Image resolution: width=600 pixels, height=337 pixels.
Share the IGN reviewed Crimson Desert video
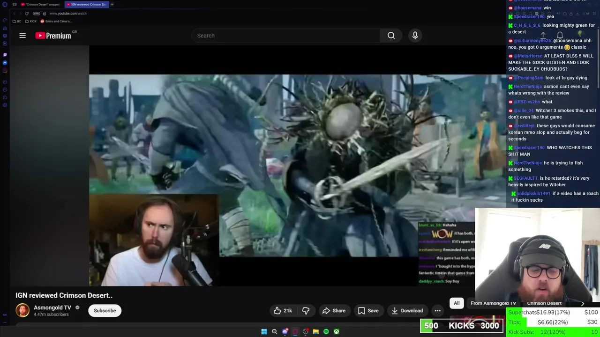point(334,311)
